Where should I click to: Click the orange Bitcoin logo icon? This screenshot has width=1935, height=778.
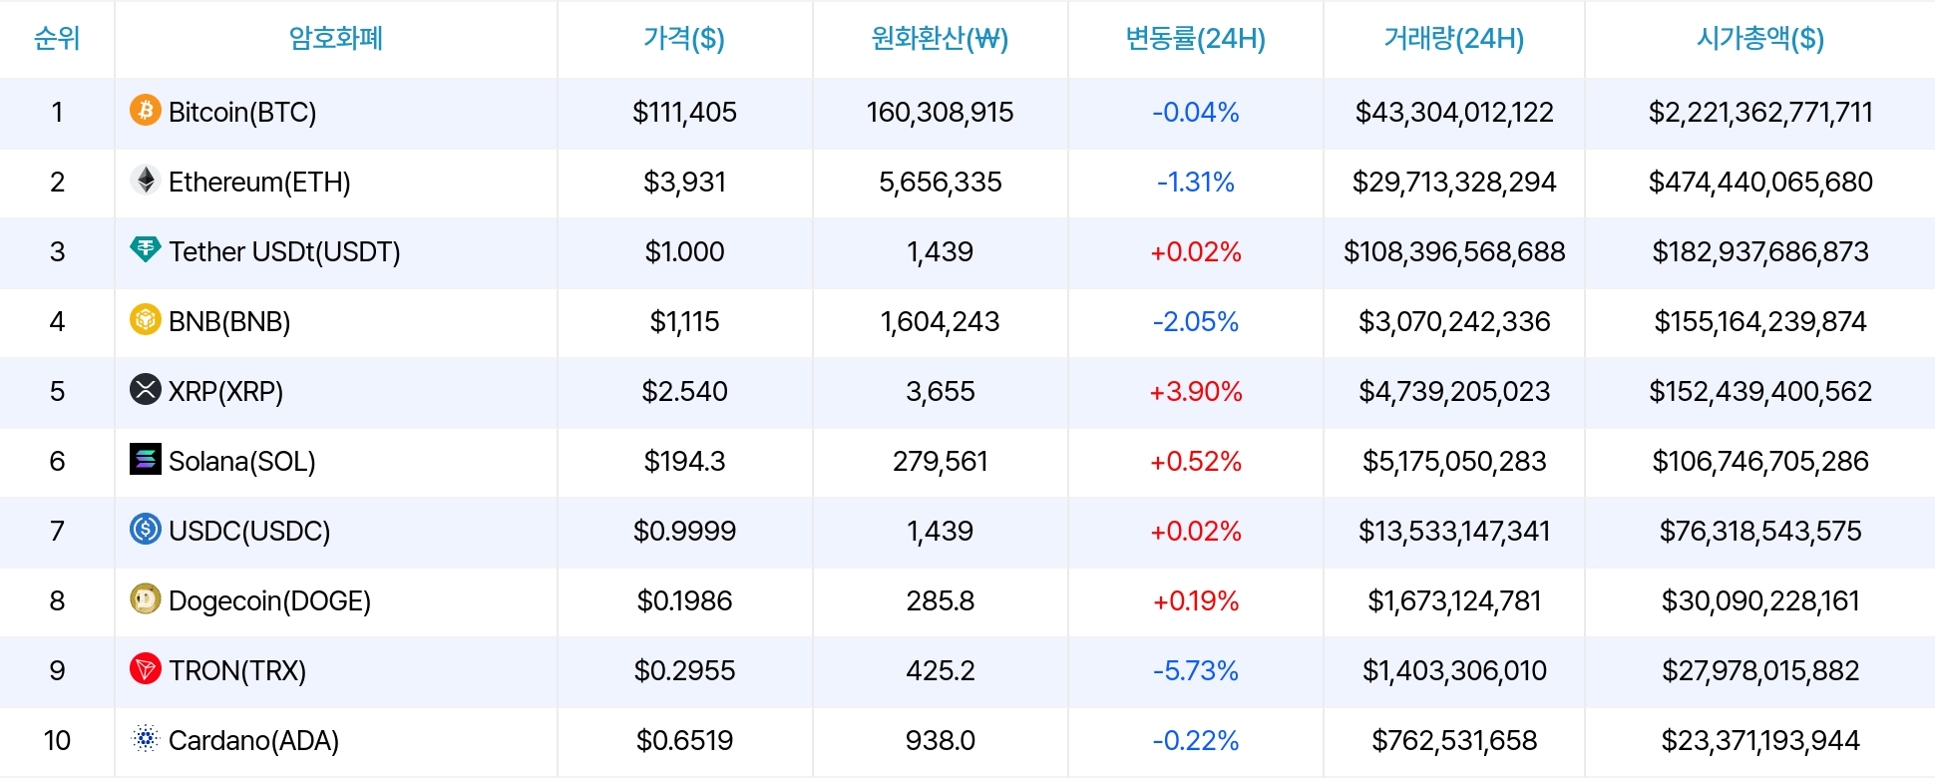point(146,110)
